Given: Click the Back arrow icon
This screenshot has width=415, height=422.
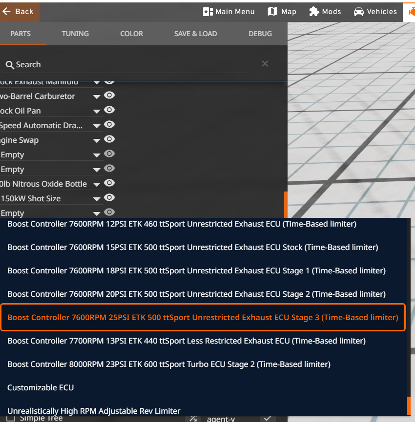Looking at the screenshot, I should click(x=6, y=12).
